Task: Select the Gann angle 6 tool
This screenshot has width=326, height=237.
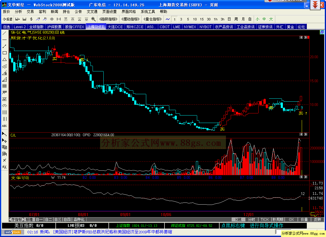Action: coord(4,73)
